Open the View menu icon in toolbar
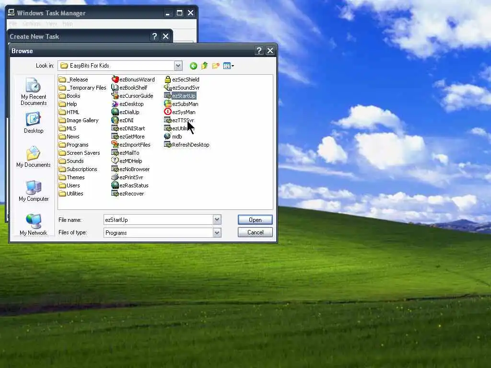 (x=229, y=66)
